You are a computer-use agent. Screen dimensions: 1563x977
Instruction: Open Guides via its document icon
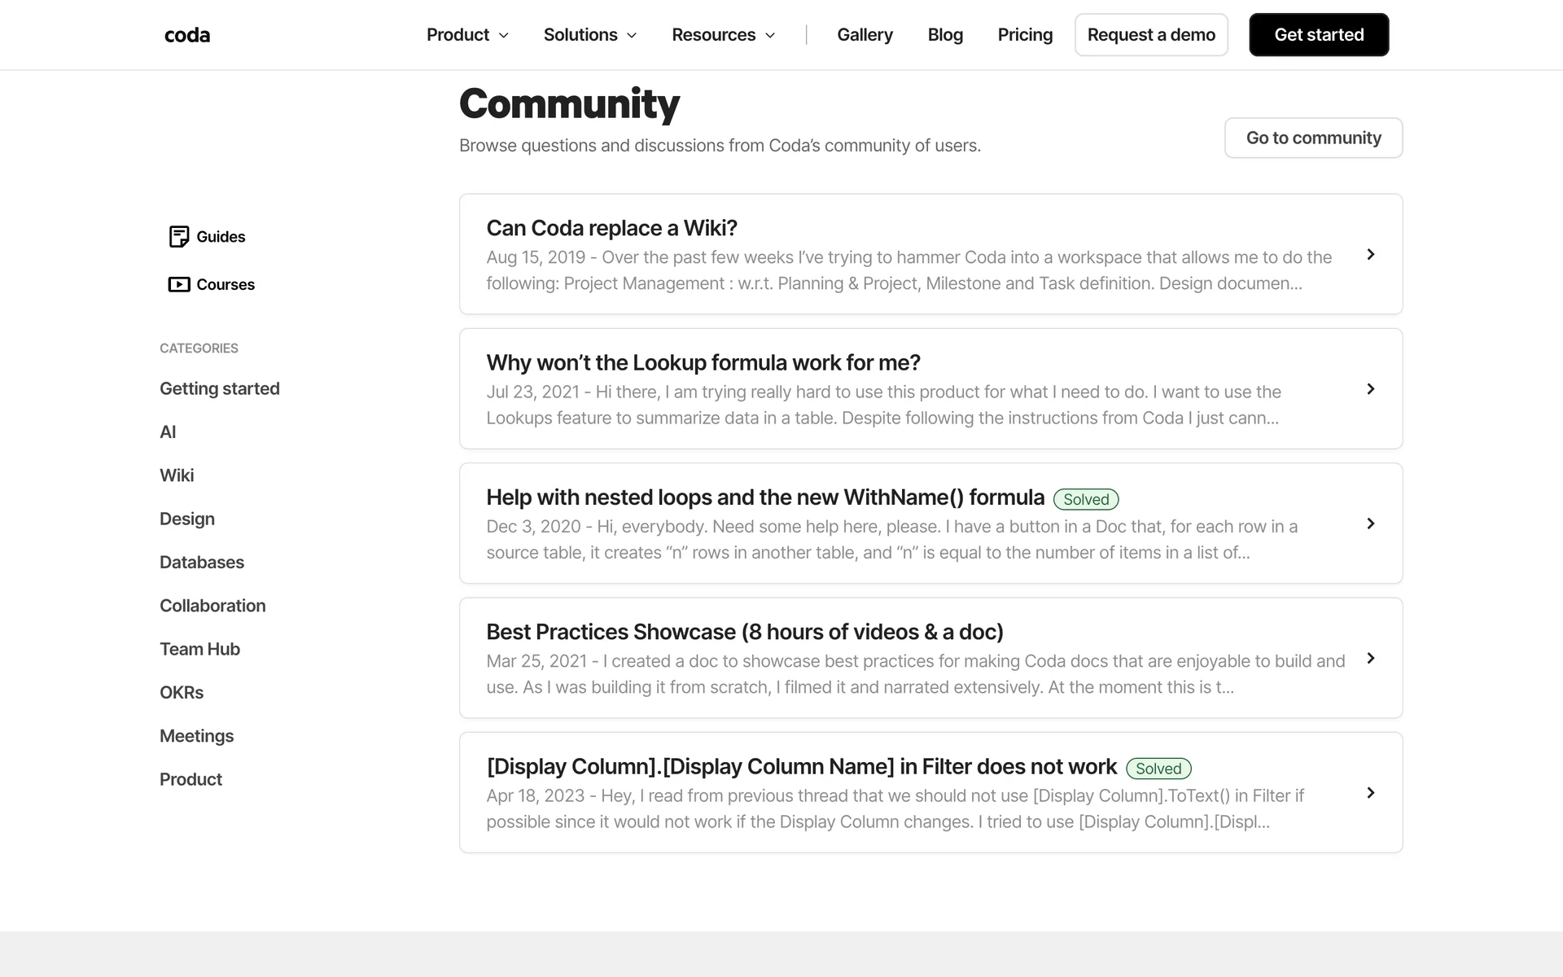pyautogui.click(x=178, y=236)
